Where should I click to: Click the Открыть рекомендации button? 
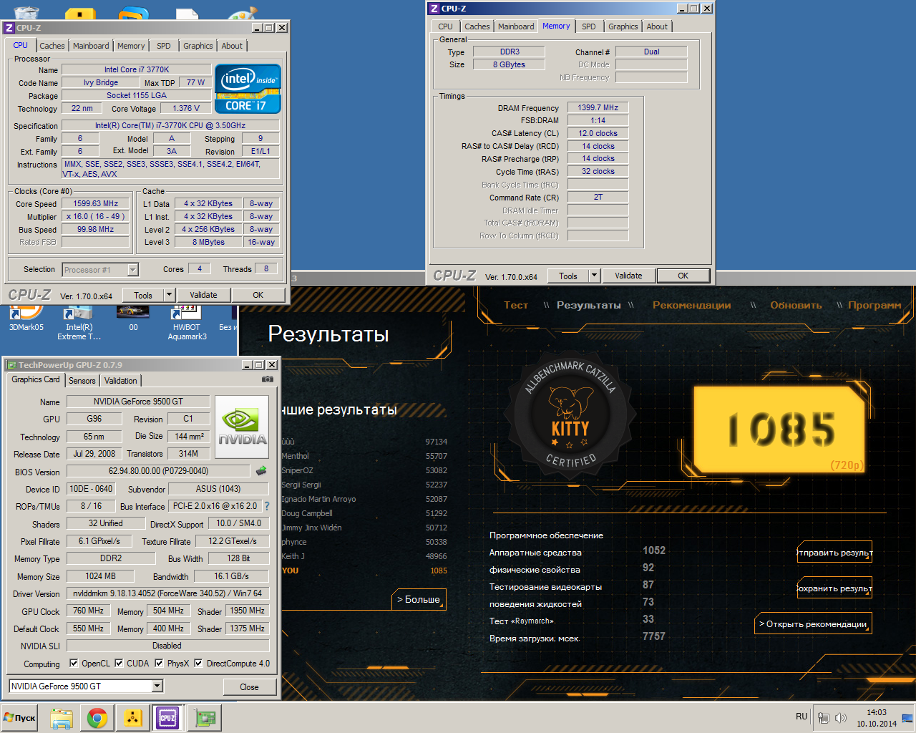[813, 624]
